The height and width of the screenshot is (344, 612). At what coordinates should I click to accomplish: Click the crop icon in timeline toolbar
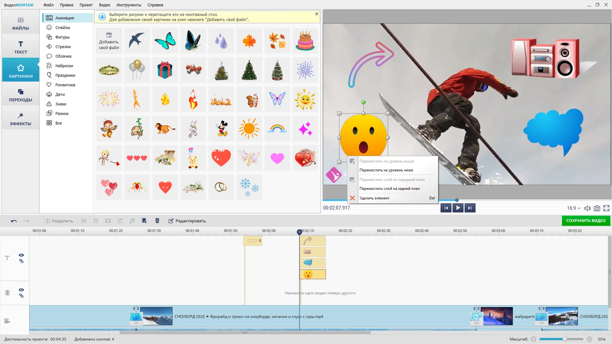[96, 221]
